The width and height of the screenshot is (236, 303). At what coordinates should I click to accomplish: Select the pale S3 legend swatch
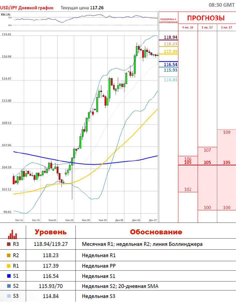point(9,296)
